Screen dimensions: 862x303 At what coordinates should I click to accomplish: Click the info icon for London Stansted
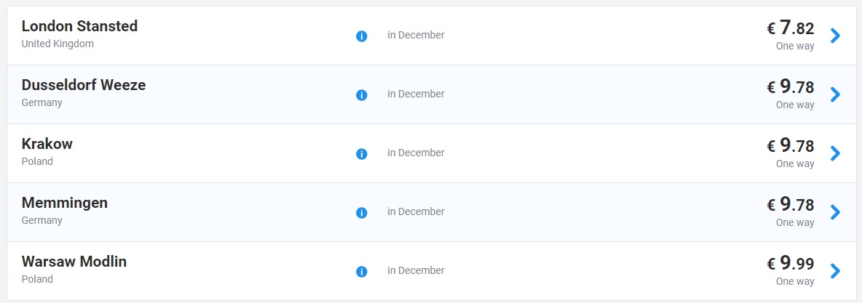click(x=362, y=36)
